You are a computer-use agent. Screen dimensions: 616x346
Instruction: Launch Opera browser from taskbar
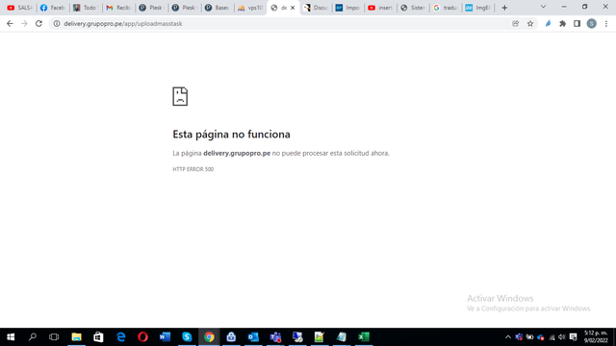coord(142,336)
